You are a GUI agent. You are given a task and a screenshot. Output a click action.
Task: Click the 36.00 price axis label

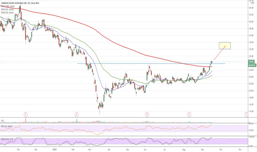(x=251, y=35)
